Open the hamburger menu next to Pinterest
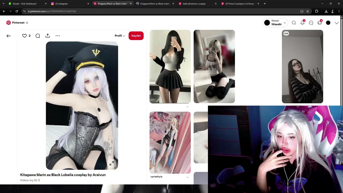 point(27,23)
